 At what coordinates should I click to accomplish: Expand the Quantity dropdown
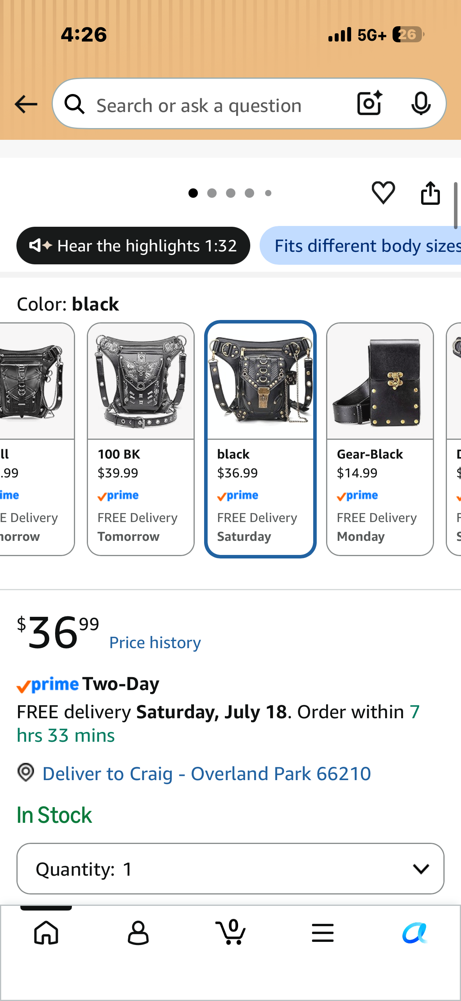pos(230,869)
